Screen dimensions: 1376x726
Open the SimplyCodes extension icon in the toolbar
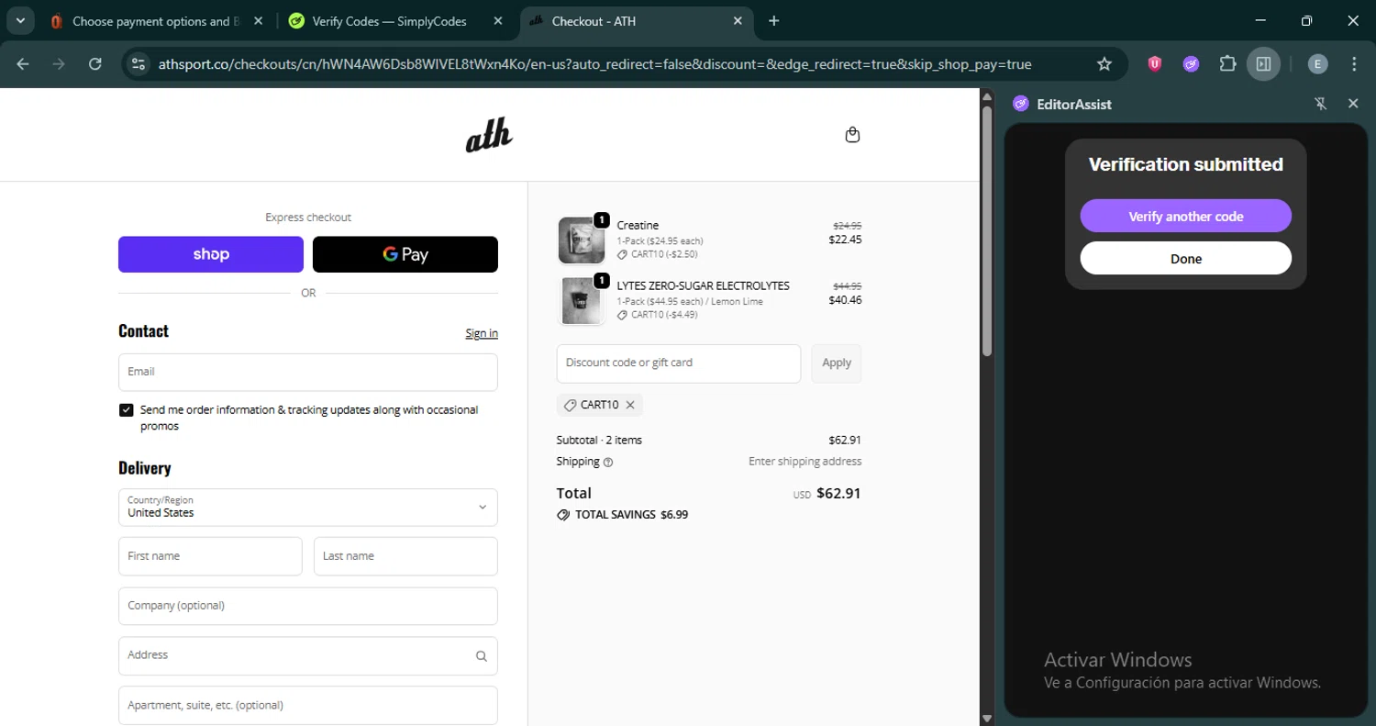click(1191, 64)
